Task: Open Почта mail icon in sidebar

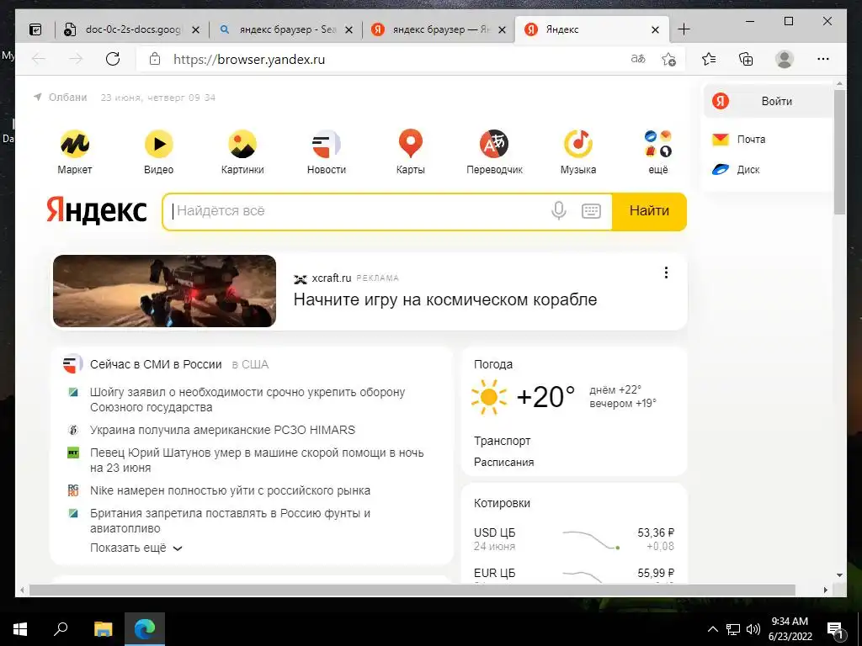Action: coord(721,140)
